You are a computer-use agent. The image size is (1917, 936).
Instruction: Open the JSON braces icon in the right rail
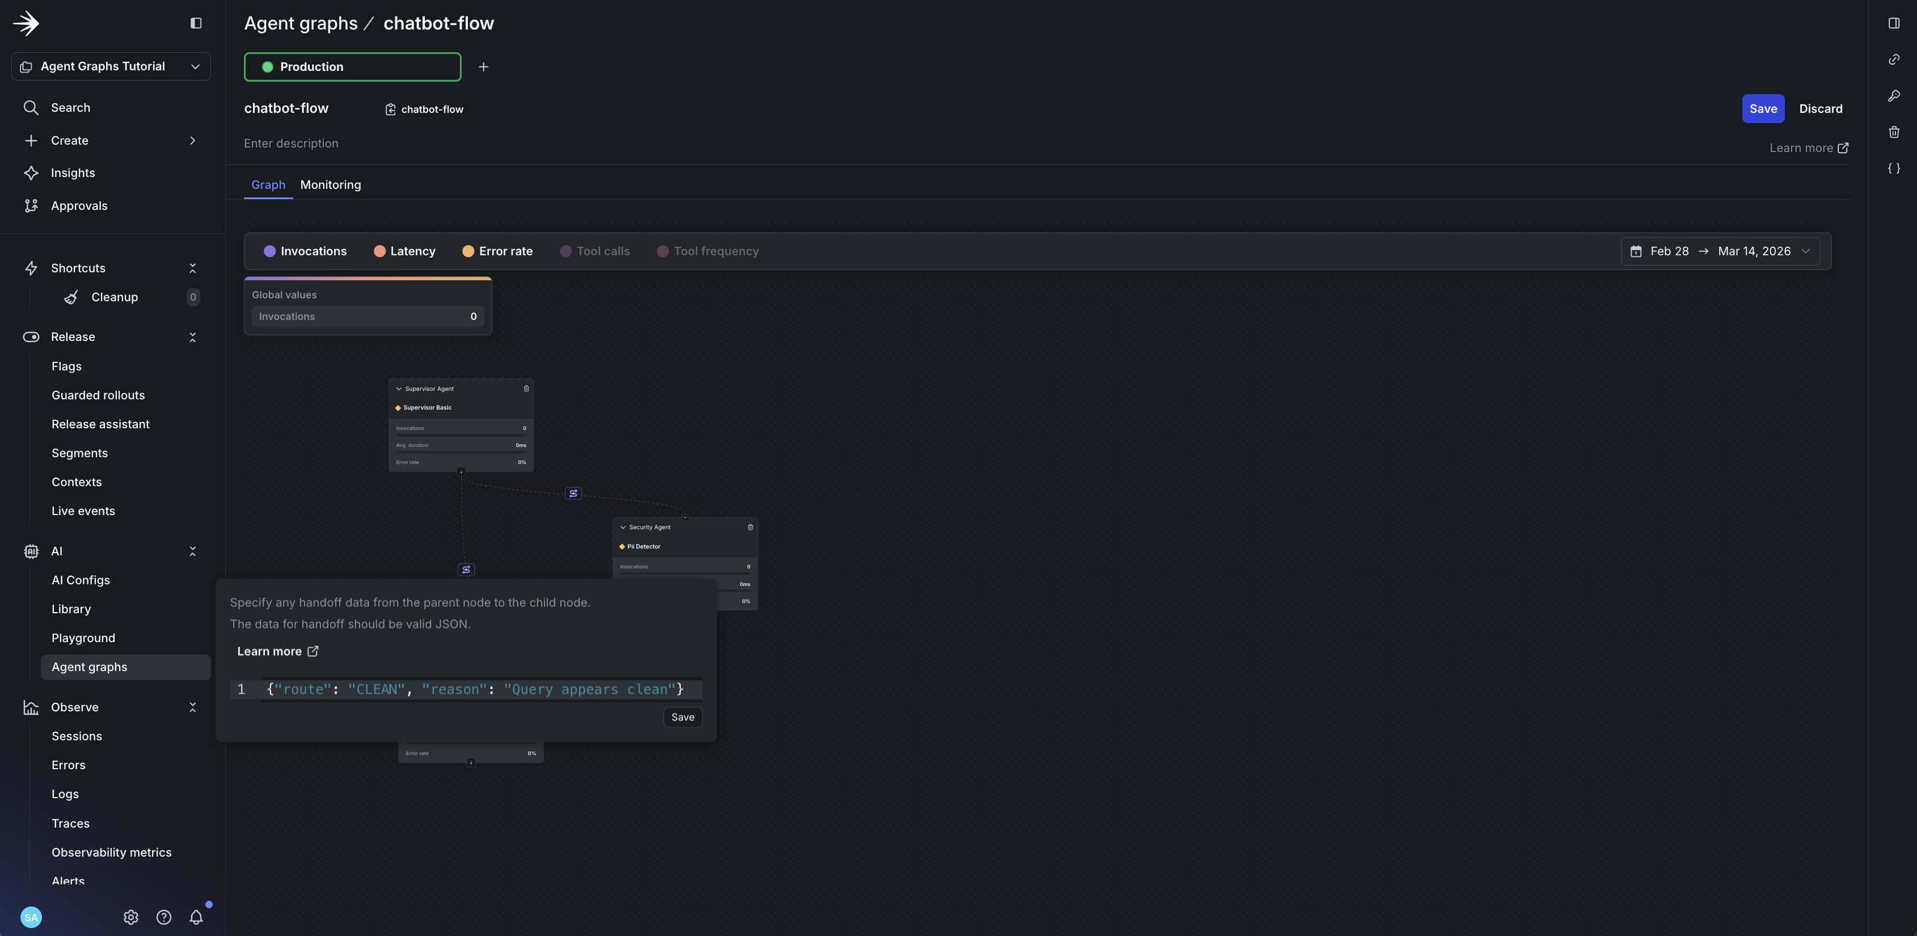[x=1894, y=168]
